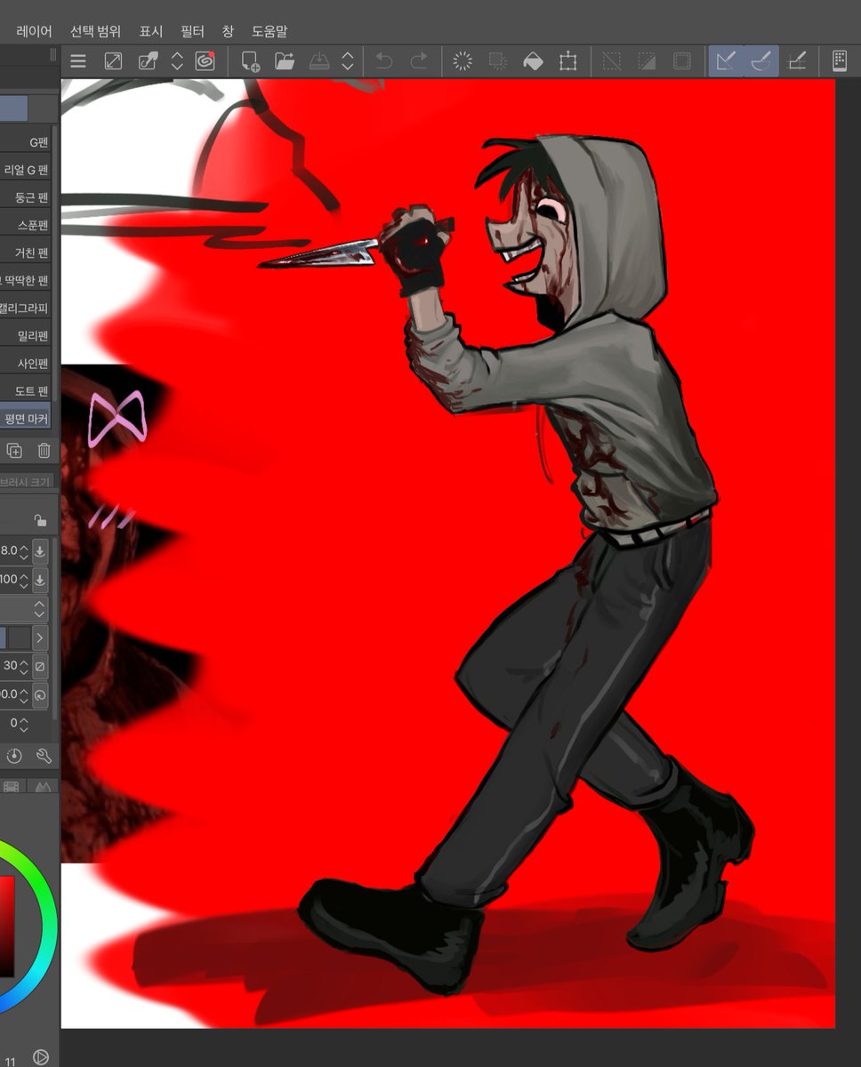Click the canvas resize diagonal arrow icon

click(113, 61)
